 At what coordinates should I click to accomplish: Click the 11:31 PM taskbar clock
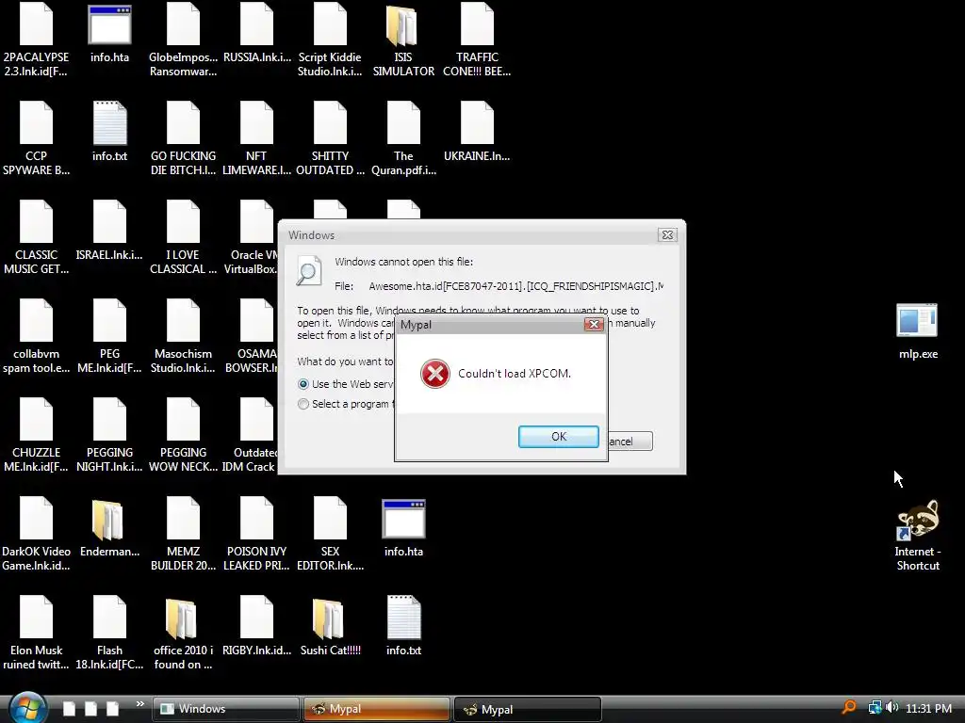coord(928,708)
